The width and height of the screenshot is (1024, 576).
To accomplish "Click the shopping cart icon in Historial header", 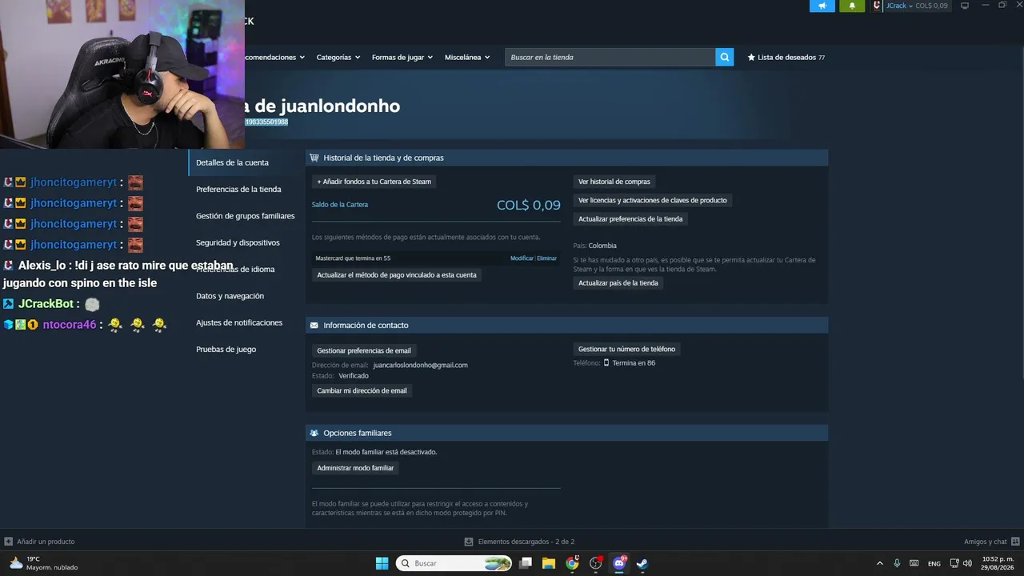I will point(314,158).
